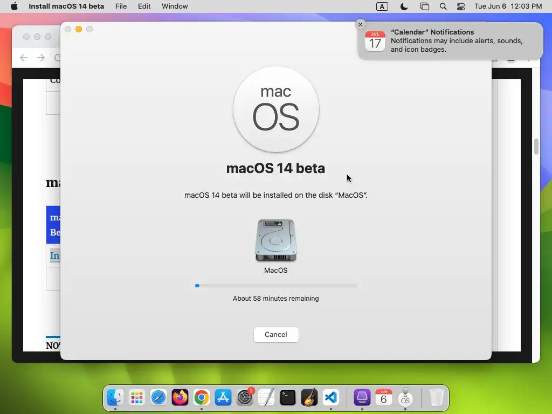
Task: Click the install progress bar
Action: 275,286
